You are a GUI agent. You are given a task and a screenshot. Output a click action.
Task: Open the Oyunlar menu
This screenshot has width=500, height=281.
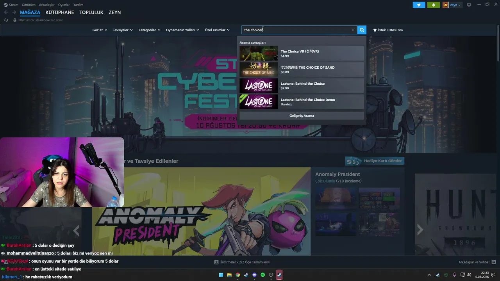click(x=64, y=5)
